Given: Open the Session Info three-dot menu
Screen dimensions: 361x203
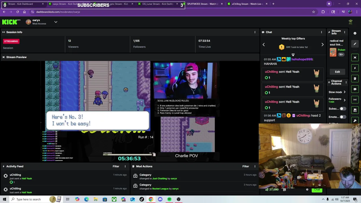Looking at the screenshot, I should [x=255, y=32].
